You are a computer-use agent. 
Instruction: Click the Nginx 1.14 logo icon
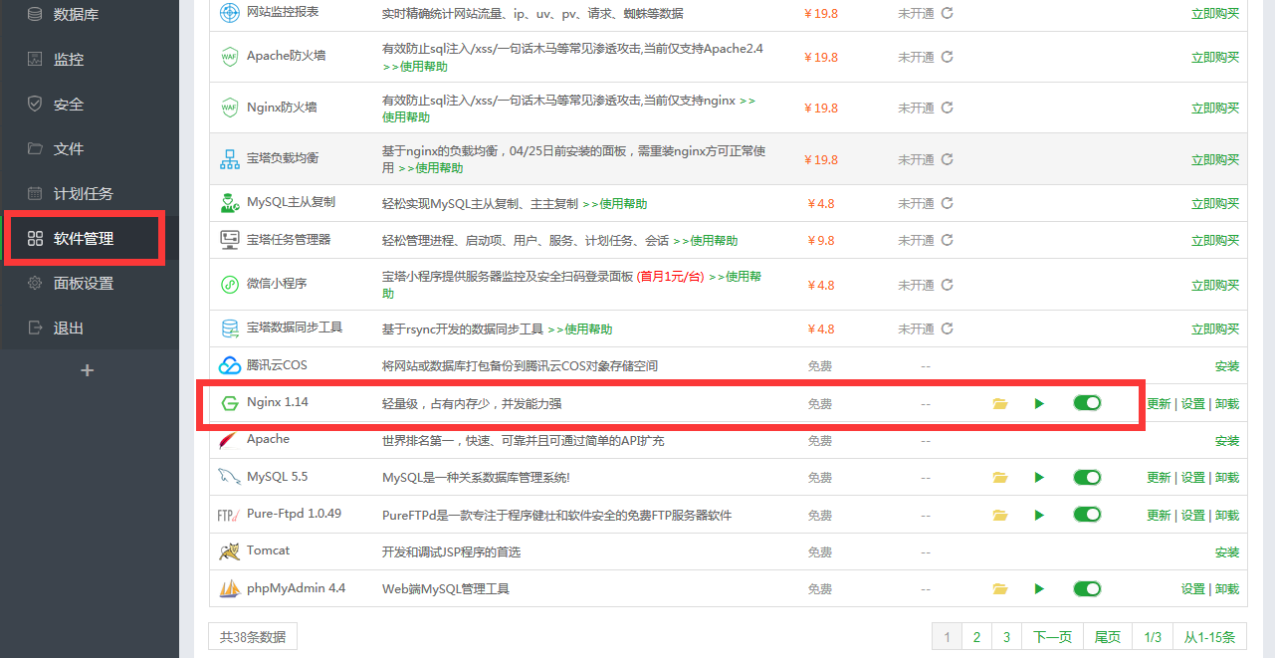[x=229, y=403]
